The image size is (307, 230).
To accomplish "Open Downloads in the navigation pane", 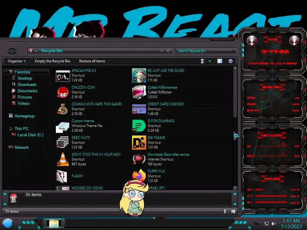I will click(27, 84).
